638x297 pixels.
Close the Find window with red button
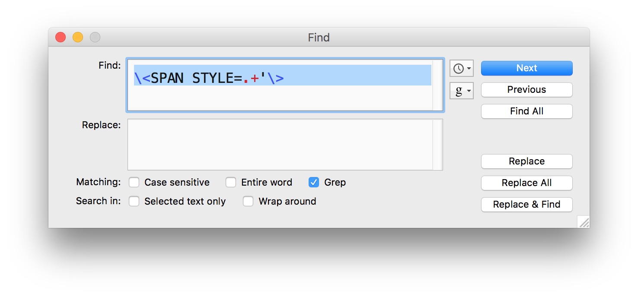click(61, 38)
